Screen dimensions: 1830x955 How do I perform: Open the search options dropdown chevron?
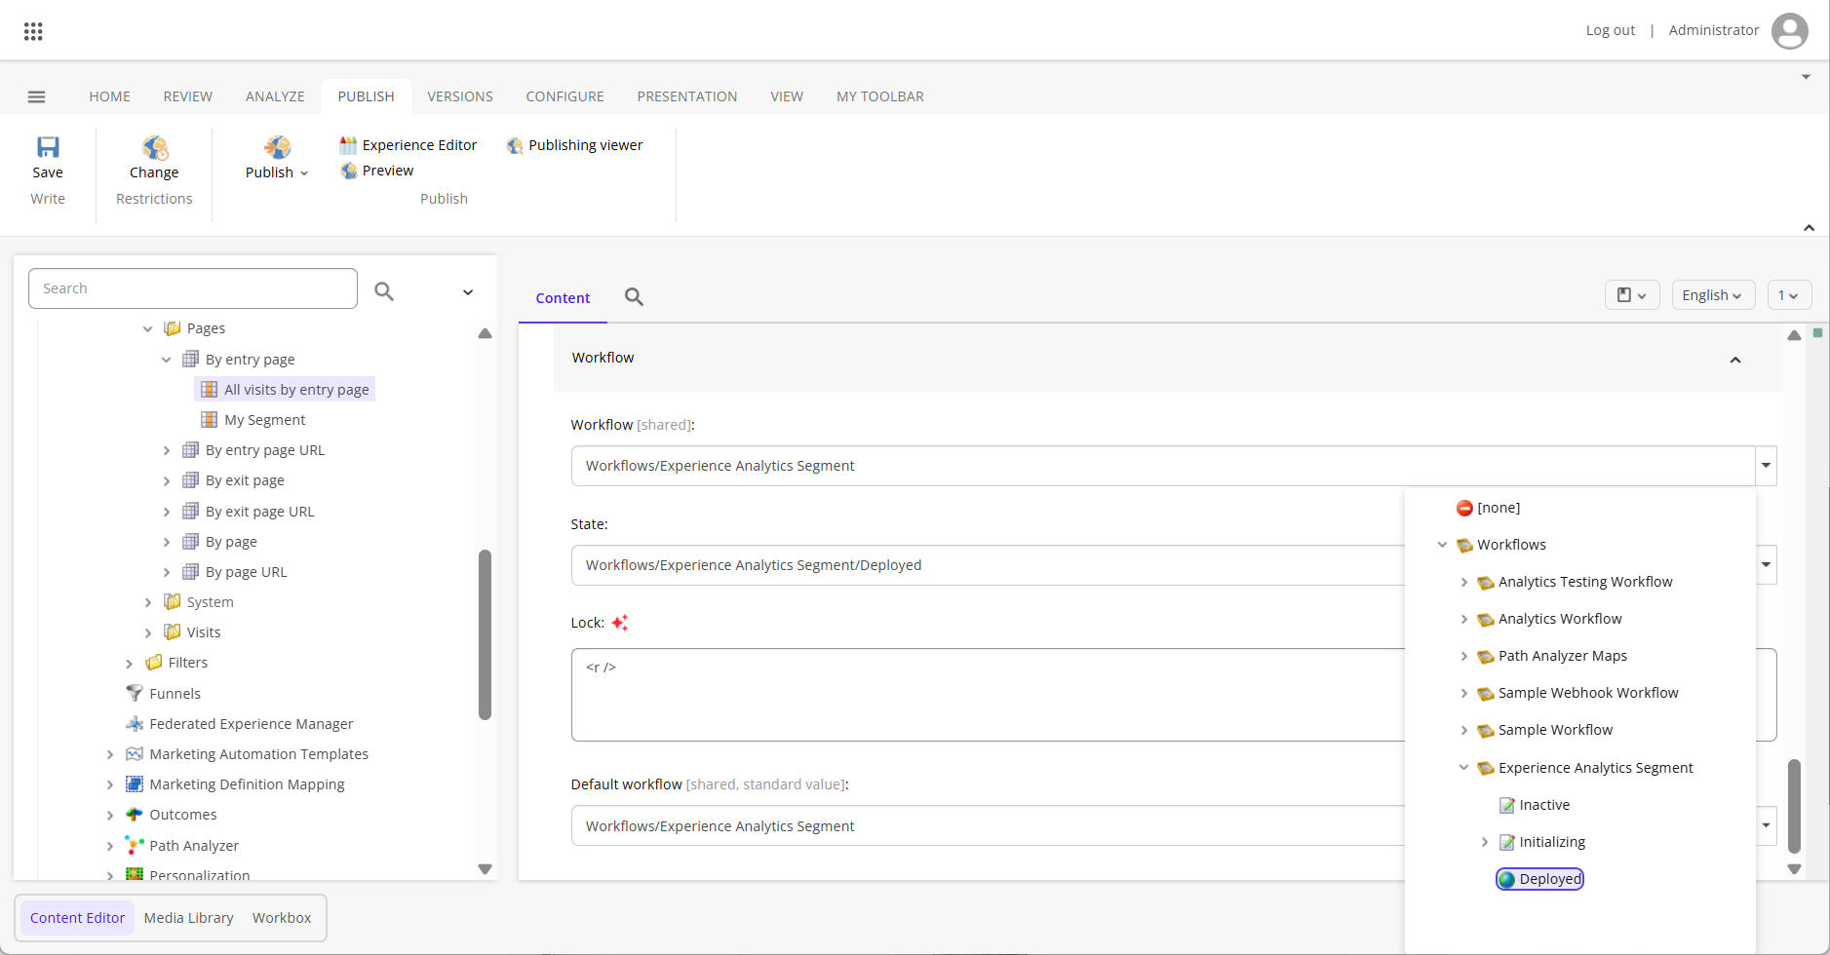point(468,292)
